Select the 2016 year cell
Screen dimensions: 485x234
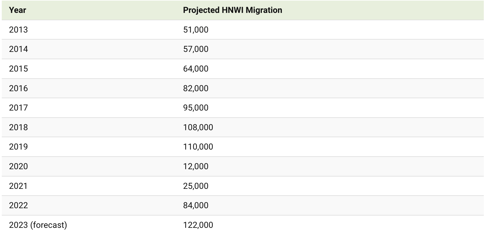point(19,88)
